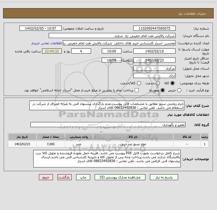This screenshot has height=210, width=217.
Task: Click the بازگشت back button
Action: [x=65, y=177]
